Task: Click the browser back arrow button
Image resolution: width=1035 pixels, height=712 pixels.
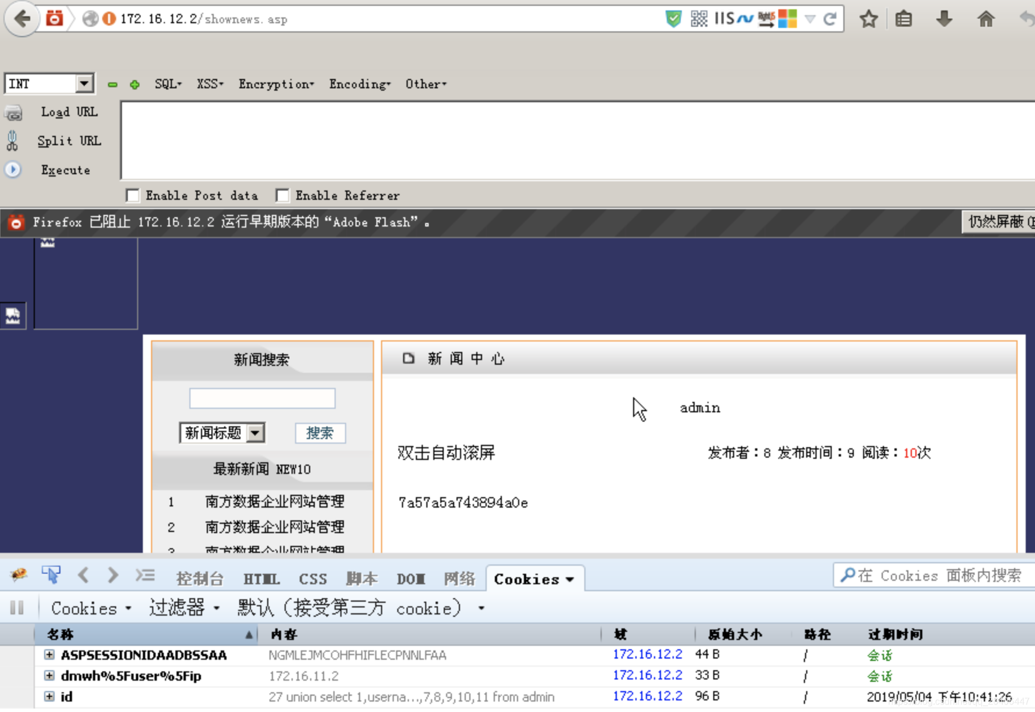Action: [21, 19]
